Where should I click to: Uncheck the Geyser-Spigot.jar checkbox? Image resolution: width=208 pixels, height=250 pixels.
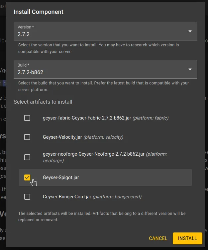pyautogui.click(x=27, y=177)
